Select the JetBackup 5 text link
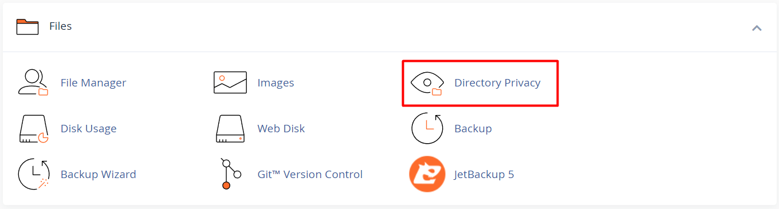Image resolution: width=779 pixels, height=209 pixels. click(x=484, y=174)
